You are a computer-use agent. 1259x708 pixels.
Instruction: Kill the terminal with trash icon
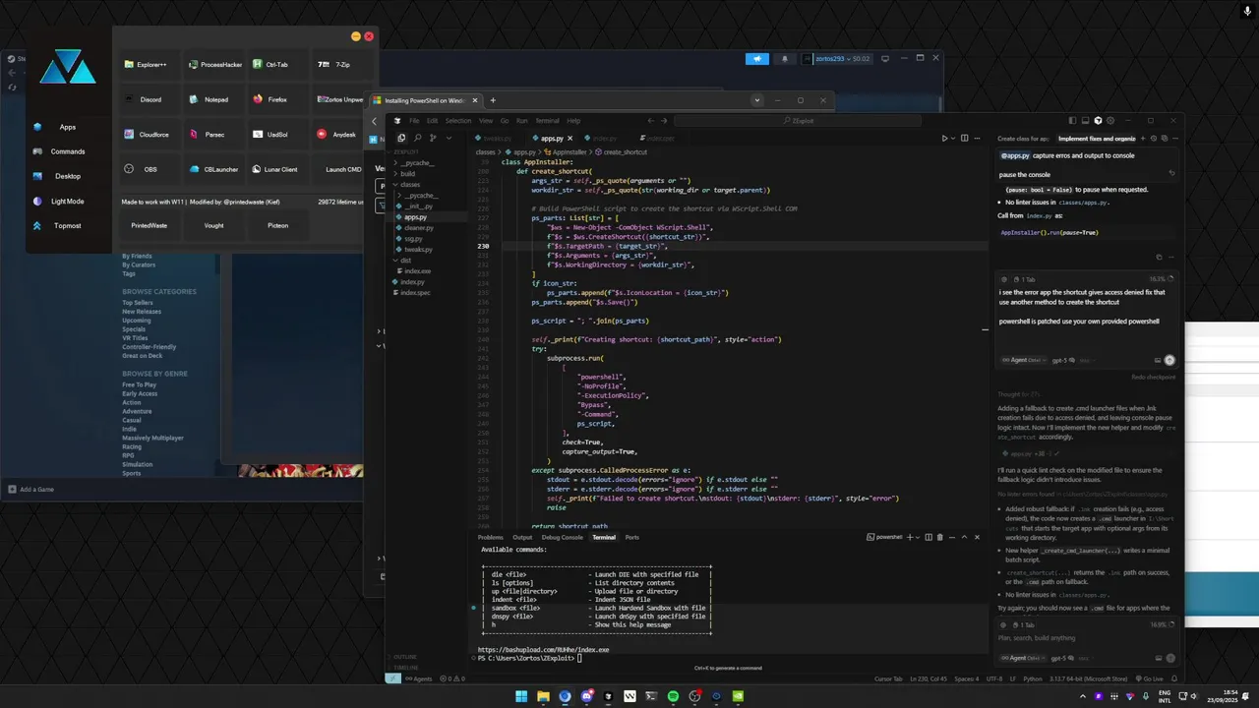tap(940, 537)
